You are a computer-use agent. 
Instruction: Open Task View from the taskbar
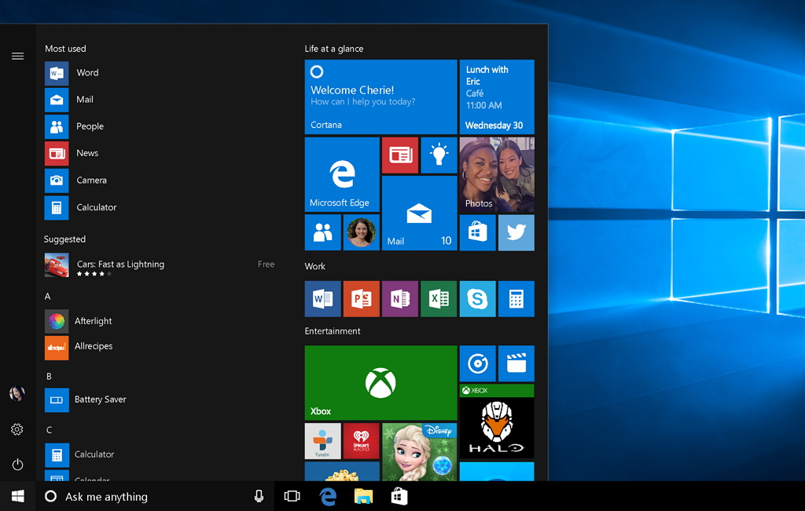292,496
